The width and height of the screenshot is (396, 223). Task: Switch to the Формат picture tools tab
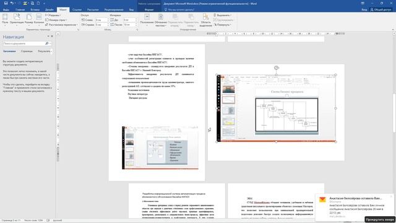coord(149,10)
